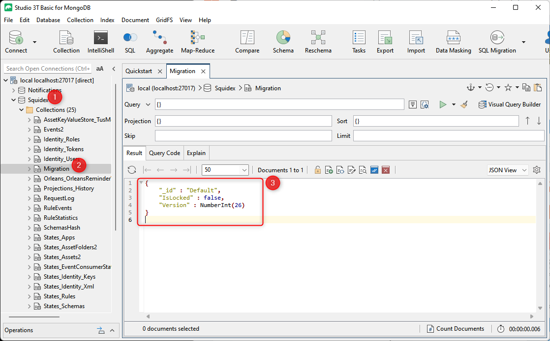Toggle case-sensitive search (aA)
Image resolution: width=550 pixels, height=341 pixels.
(100, 69)
